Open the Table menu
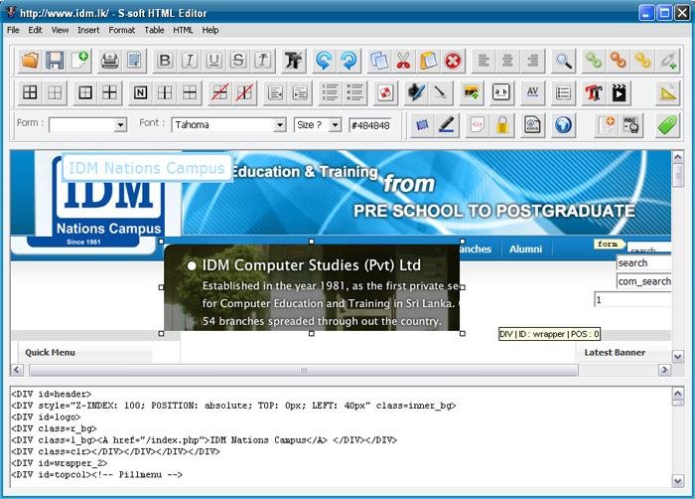Viewport: 695px width, 499px height. [154, 30]
